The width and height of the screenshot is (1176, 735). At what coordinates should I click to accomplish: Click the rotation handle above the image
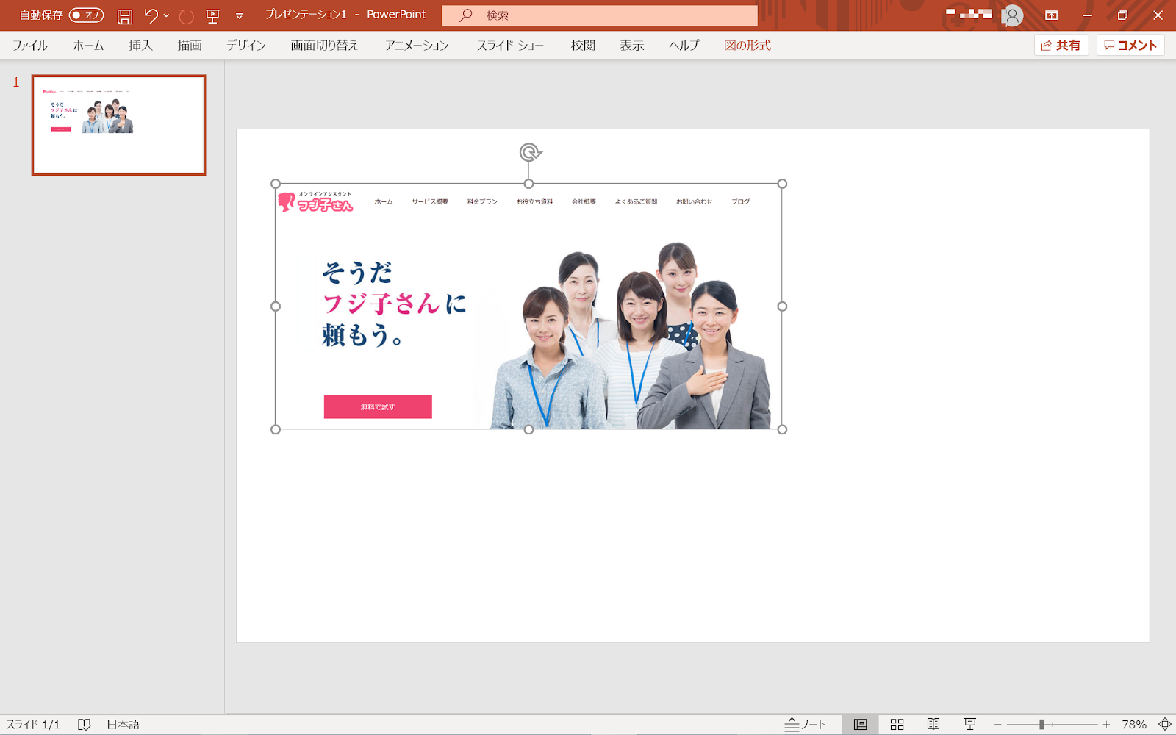(530, 152)
